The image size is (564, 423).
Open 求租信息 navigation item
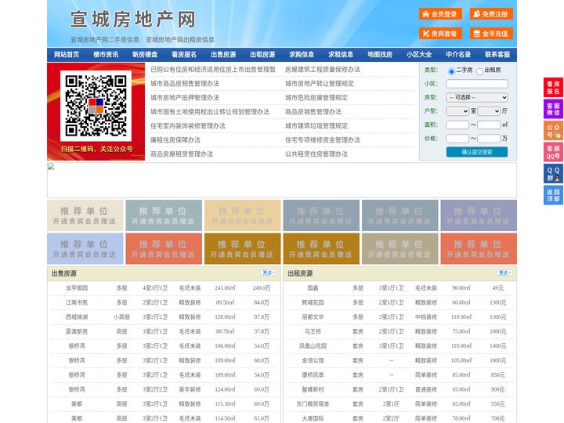341,55
